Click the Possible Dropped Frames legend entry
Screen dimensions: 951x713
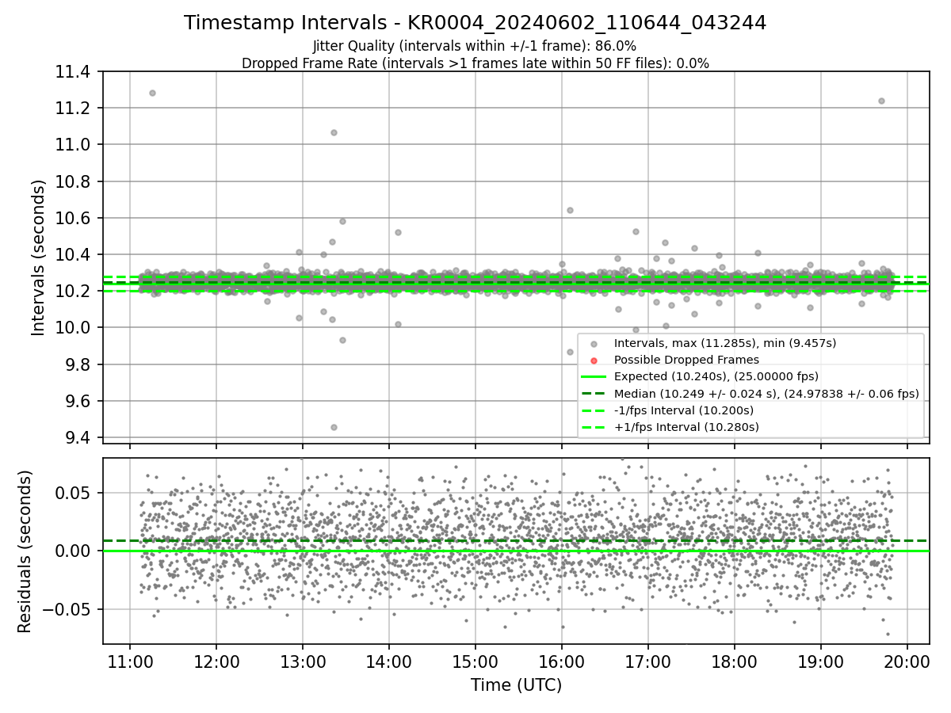click(x=686, y=360)
